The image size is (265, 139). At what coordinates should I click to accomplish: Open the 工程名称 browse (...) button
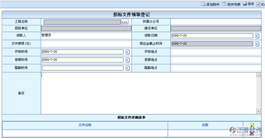(x=125, y=22)
